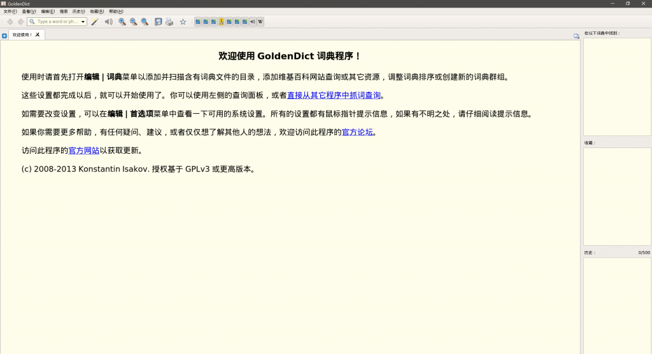Viewport: 652px width, 354px height.
Task: Toggle scan popup with the magic wand icon
Action: 95,22
